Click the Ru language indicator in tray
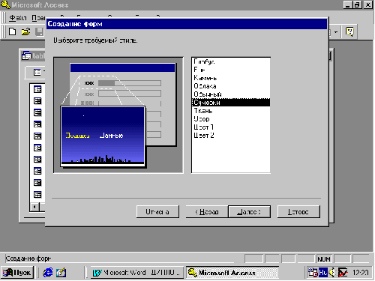 click(x=323, y=273)
